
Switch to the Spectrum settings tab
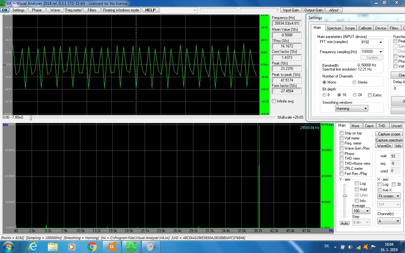coord(334,28)
